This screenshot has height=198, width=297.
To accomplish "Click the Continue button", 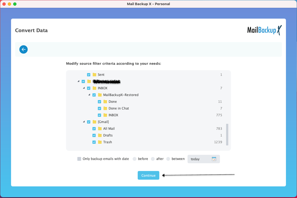I will (148, 176).
